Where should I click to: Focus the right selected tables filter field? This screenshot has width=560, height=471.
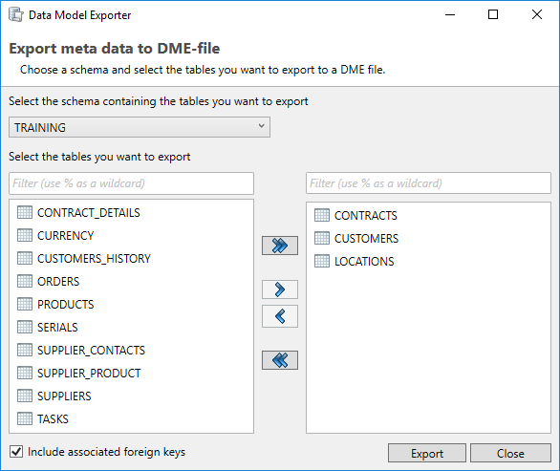pyautogui.click(x=428, y=183)
